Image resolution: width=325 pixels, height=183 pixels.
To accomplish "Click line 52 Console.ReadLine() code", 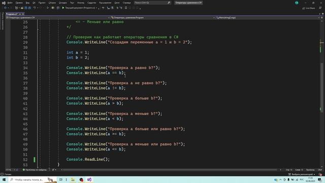I will click(88, 159).
